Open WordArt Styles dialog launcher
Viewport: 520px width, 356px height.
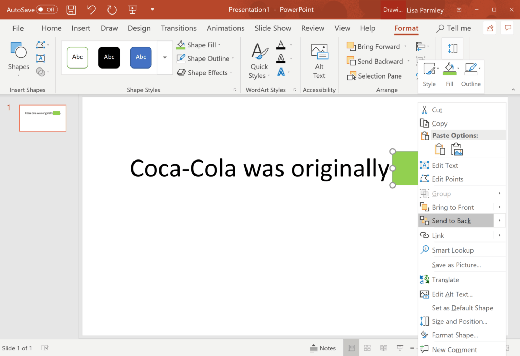[295, 90]
